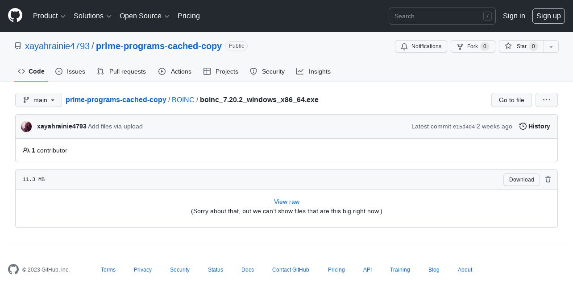Click the GitHub logo in header

(x=15, y=16)
